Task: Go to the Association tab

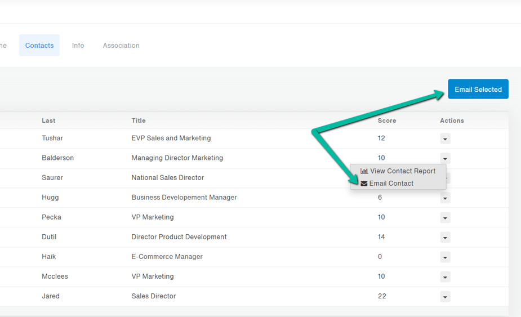Action: 121,46
